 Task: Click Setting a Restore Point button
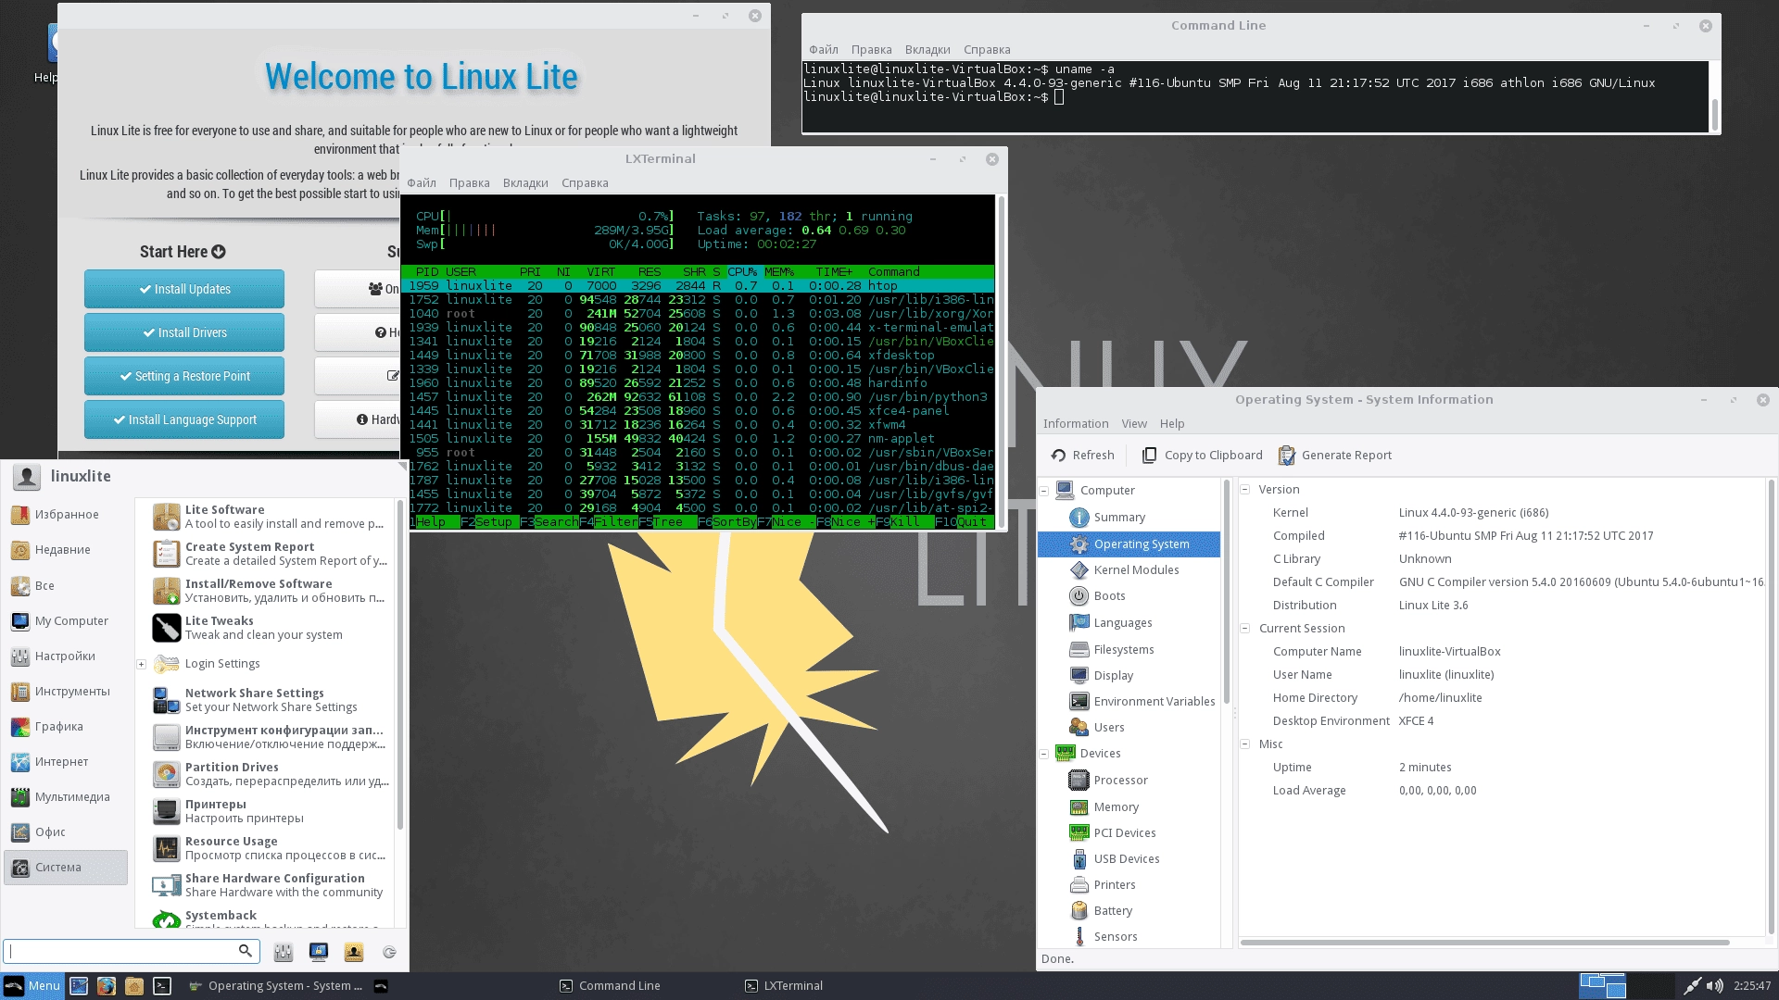point(184,377)
